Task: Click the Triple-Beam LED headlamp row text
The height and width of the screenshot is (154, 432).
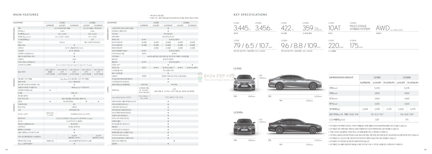Action: [x=74, y=79]
